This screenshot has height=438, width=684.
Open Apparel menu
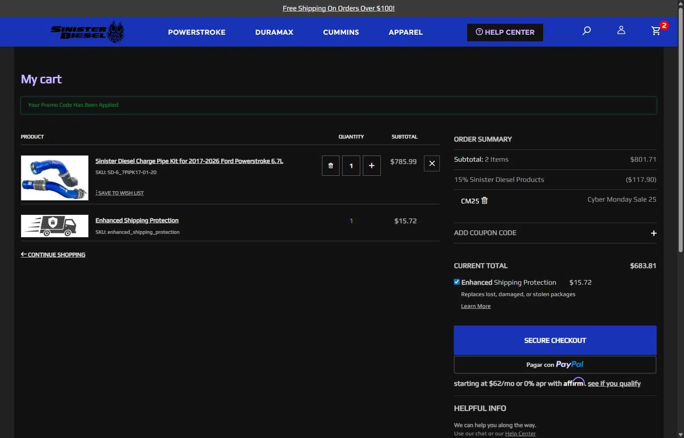pos(406,32)
